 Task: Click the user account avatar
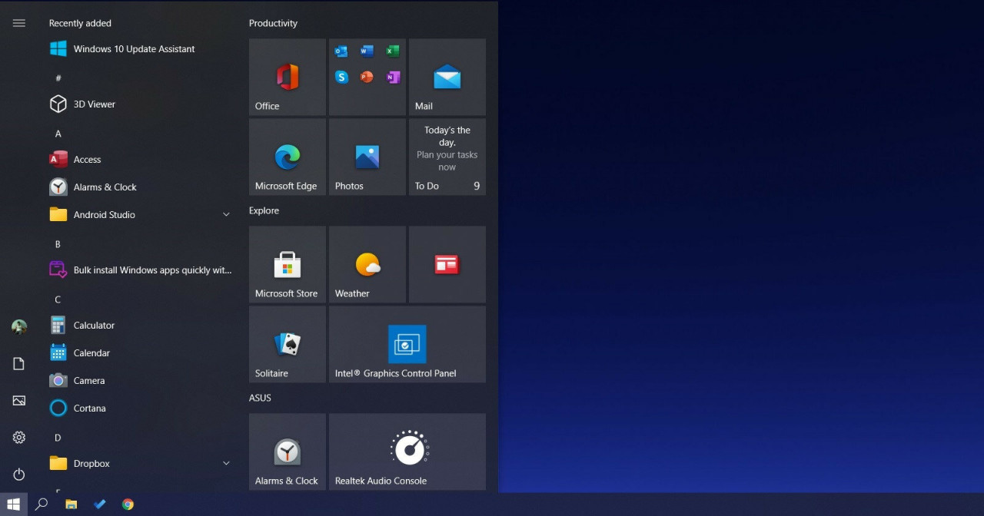pos(19,327)
